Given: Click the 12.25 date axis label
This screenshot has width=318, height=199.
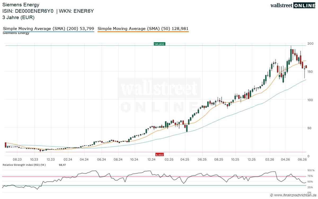Looking at the screenshot, I should pos(251,159).
